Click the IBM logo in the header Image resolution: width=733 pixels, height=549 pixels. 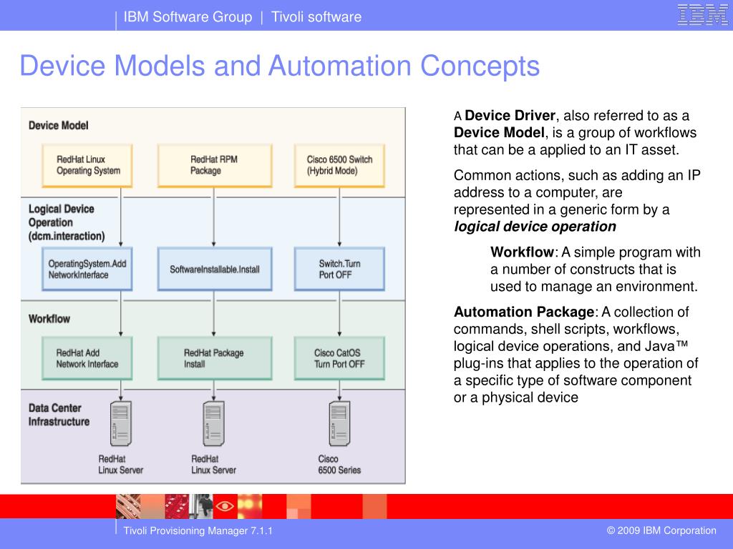click(x=702, y=14)
